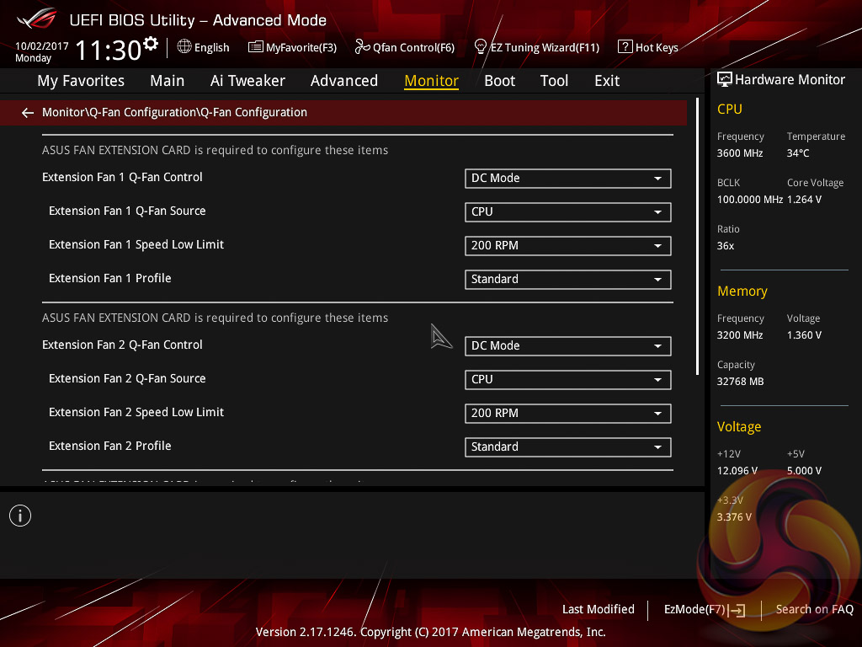Screen dimensions: 862x647
Task: Click CPU temperature value 34°C
Action: [x=798, y=153]
